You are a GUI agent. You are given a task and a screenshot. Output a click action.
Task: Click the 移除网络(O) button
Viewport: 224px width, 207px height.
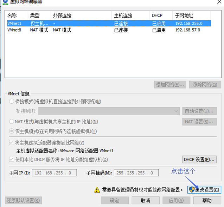point(205,85)
